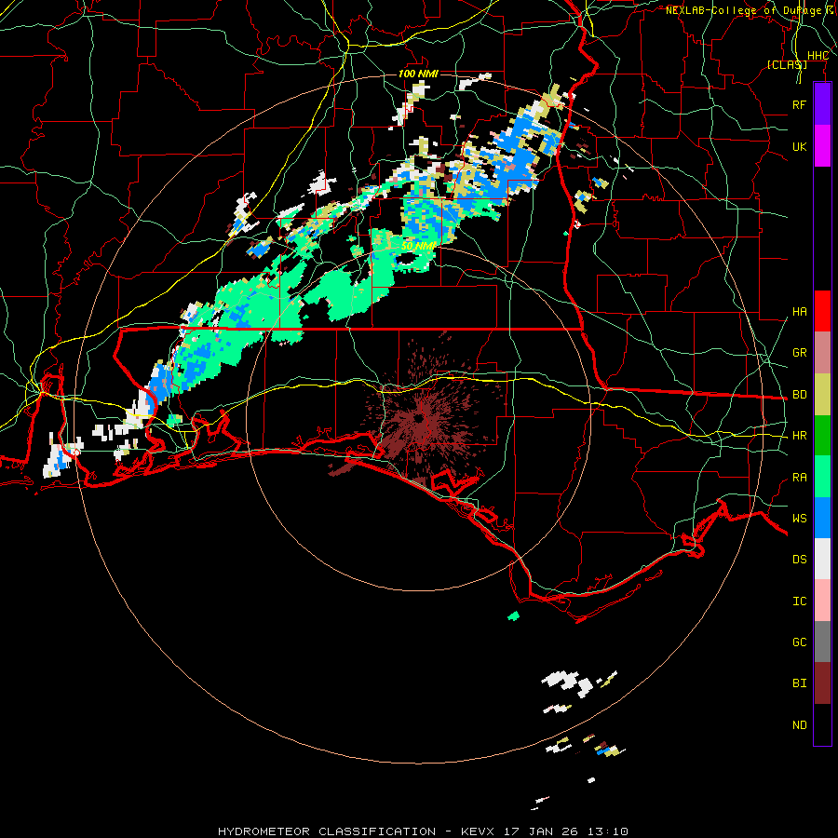Click the 13:10 timestamp
Screen dimensions: 838x838
click(609, 831)
